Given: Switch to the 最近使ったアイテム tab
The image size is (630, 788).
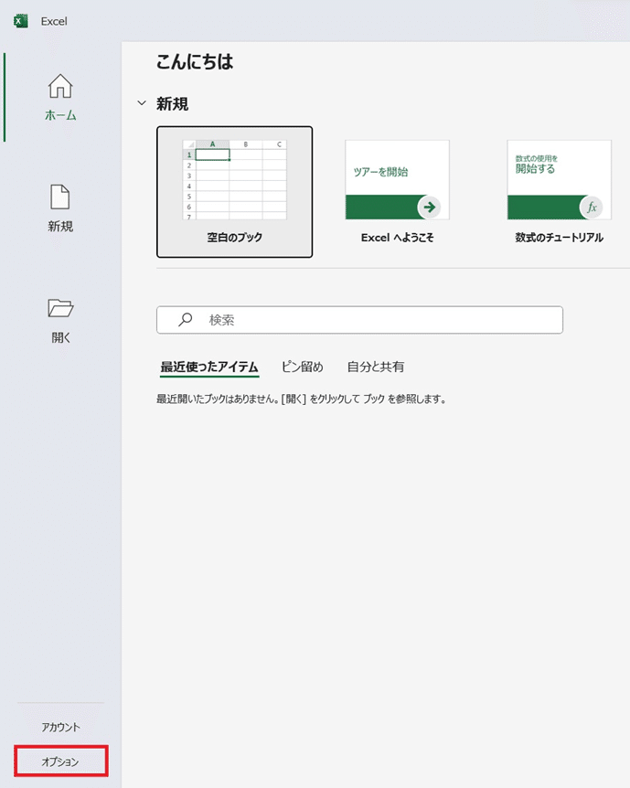Looking at the screenshot, I should [209, 367].
